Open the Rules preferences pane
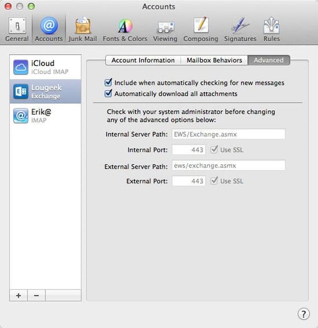318x328 pixels. (271, 29)
